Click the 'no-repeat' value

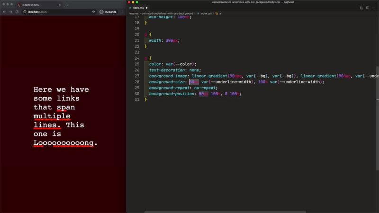pos(205,88)
